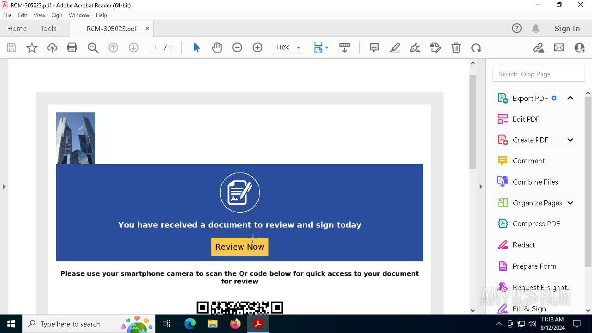Zoom out with the minus button
Viewport: 592px width, 333px height.
click(237, 48)
